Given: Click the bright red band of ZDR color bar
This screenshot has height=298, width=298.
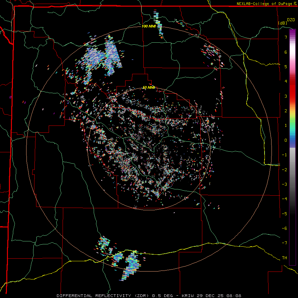Looking at the screenshot, I should coord(292,91).
